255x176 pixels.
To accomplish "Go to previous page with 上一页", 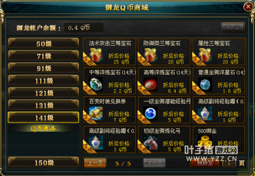I will pyautogui.click(x=95, y=163).
